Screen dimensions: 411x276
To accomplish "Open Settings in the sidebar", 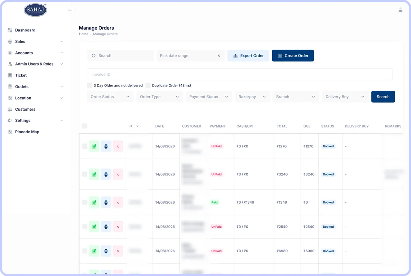I will tap(23, 120).
